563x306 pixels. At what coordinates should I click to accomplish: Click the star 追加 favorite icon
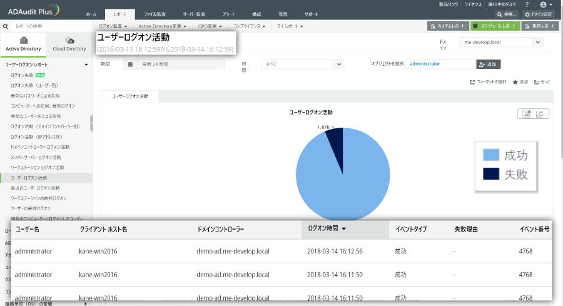pyautogui.click(x=515, y=82)
